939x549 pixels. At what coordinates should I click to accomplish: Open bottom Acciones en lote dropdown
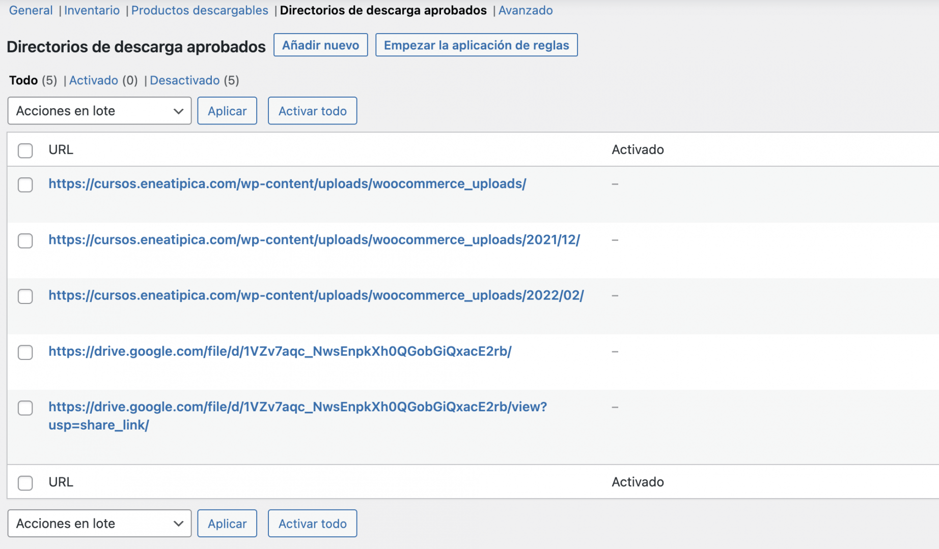tap(99, 524)
